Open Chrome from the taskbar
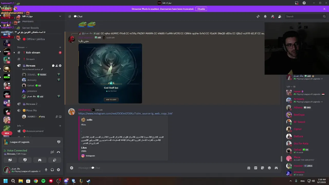329x185 pixels. pyautogui.click(x=36, y=181)
